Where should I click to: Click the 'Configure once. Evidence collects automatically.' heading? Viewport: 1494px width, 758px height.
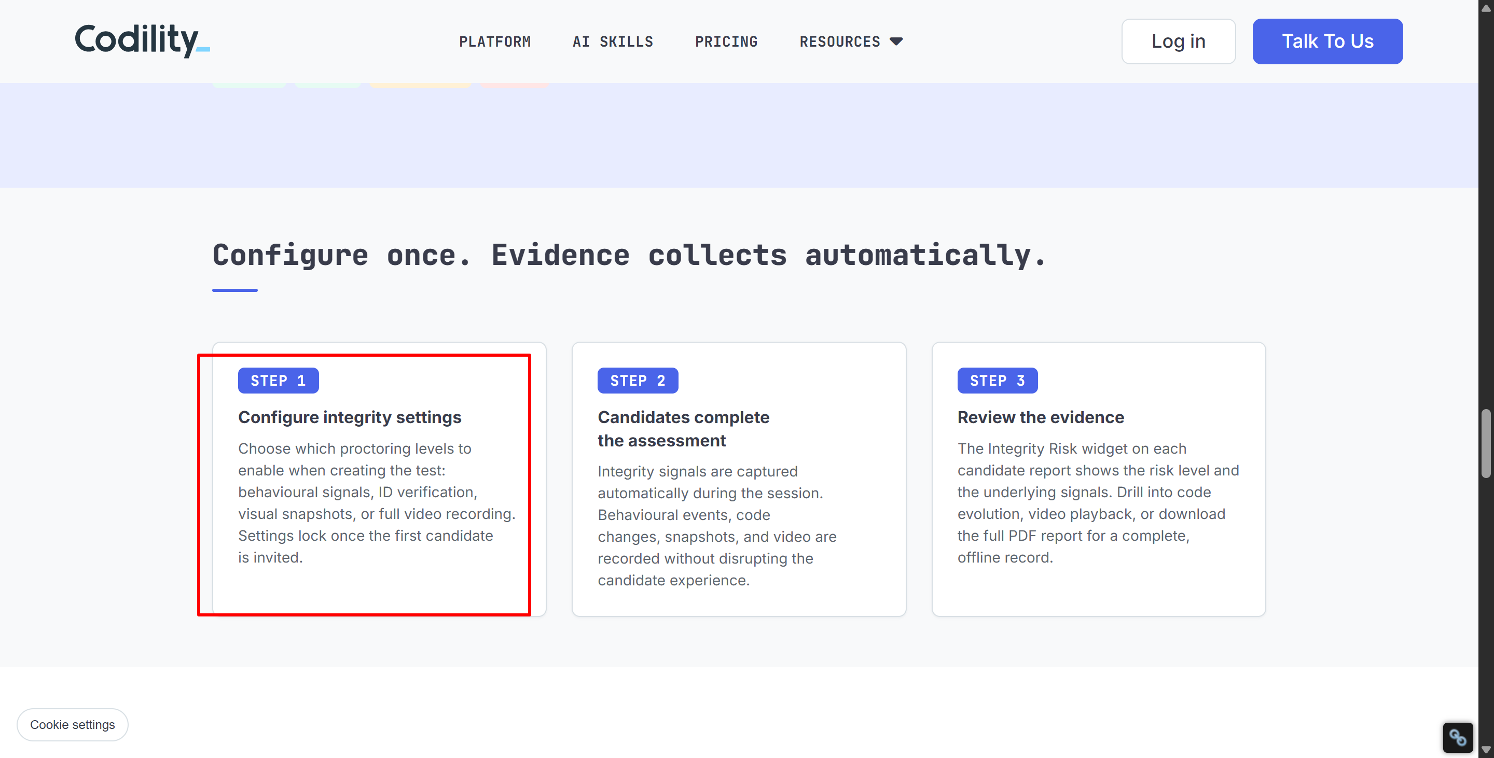pos(629,255)
